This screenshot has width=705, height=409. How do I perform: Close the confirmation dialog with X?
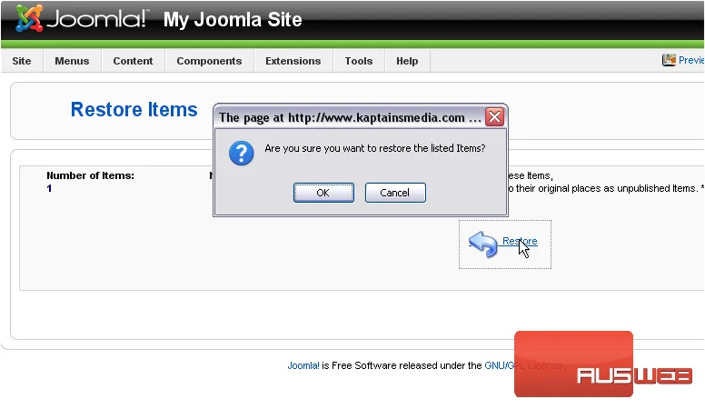(494, 117)
